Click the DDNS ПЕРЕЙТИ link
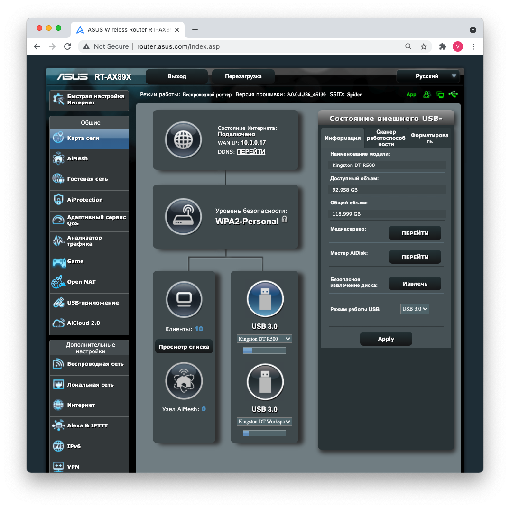 [x=251, y=152]
